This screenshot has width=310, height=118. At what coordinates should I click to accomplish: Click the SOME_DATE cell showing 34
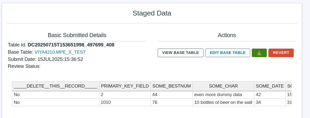[258, 102]
